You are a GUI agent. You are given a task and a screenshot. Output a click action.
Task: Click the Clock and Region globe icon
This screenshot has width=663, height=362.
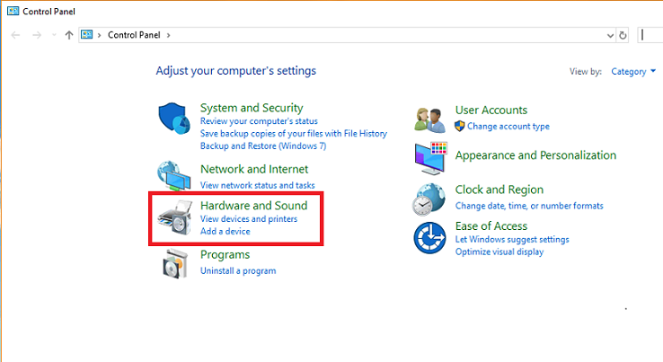coord(430,198)
